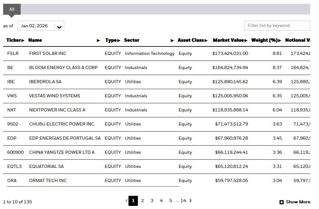The image size is (319, 209).
Task: Jump to page 14 of holdings
Action: point(183,201)
